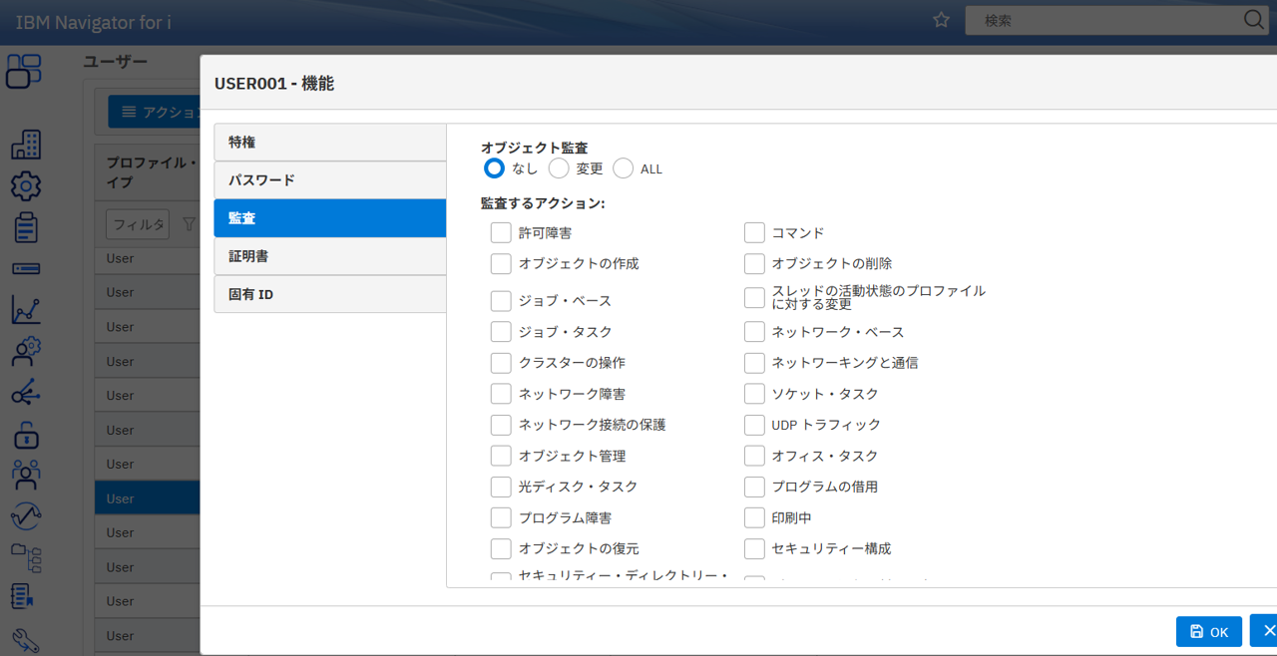Tick the UDP トラフィック checkbox

754,426
